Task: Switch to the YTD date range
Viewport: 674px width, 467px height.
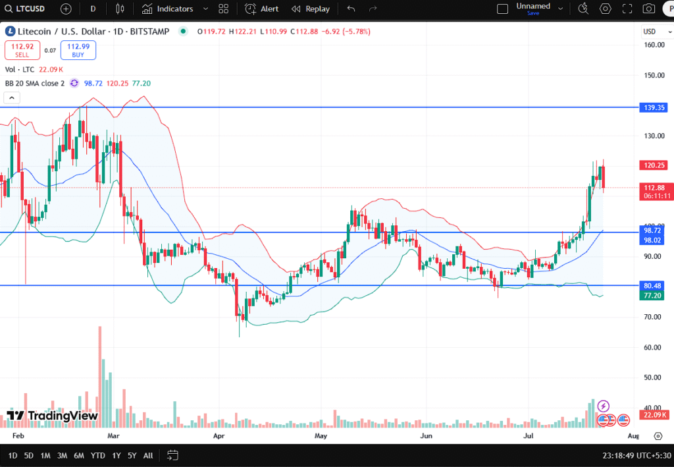Action: (97, 455)
